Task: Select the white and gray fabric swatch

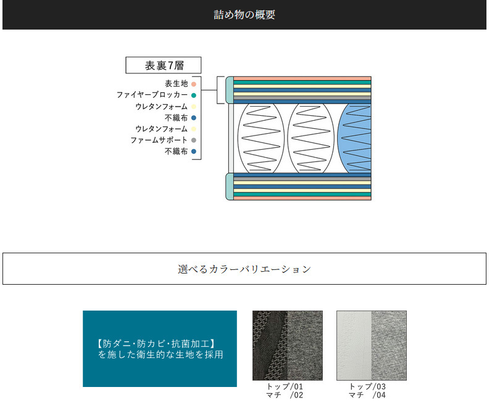Action: click(x=371, y=346)
